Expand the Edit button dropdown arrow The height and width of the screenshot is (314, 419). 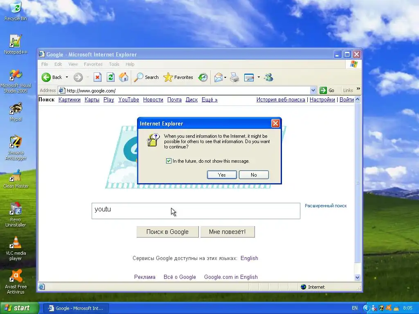[259, 77]
